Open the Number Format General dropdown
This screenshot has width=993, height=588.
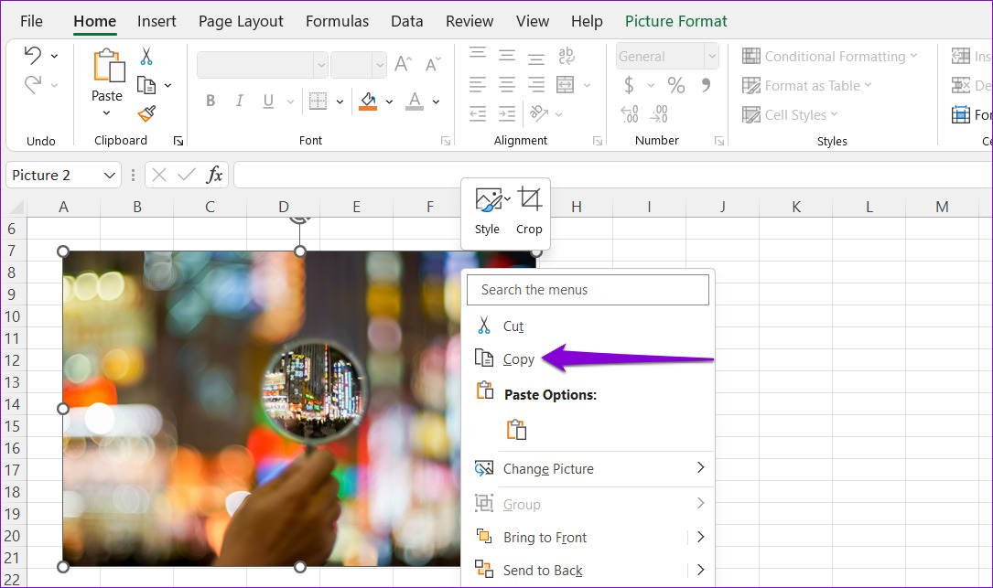pos(712,57)
